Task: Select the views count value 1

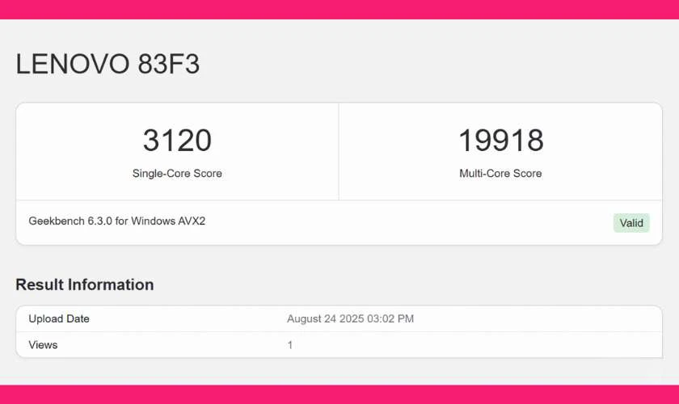Action: [290, 345]
